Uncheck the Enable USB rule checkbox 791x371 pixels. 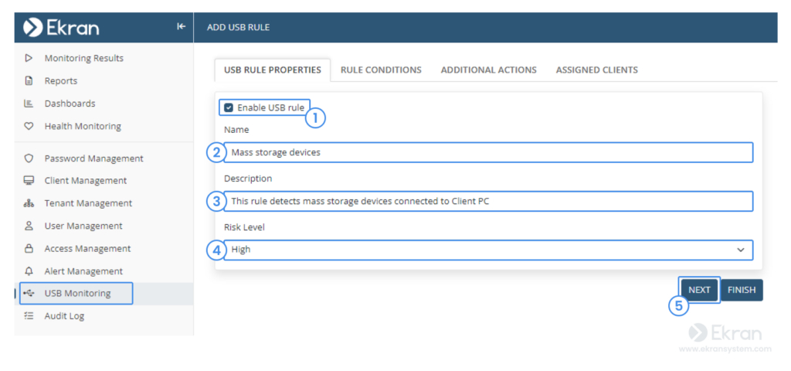tap(229, 107)
